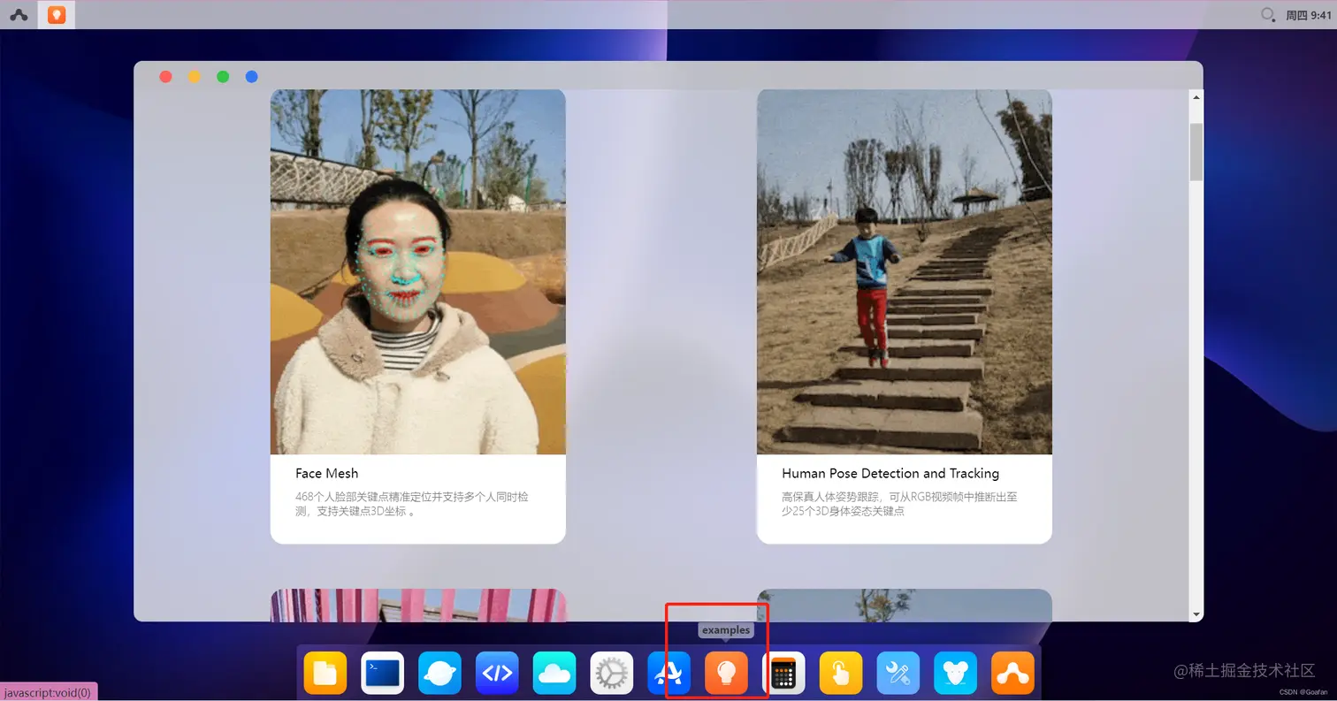1337x701 pixels.
Task: Click Human Pose Detection and Tracking title
Action: (x=890, y=473)
